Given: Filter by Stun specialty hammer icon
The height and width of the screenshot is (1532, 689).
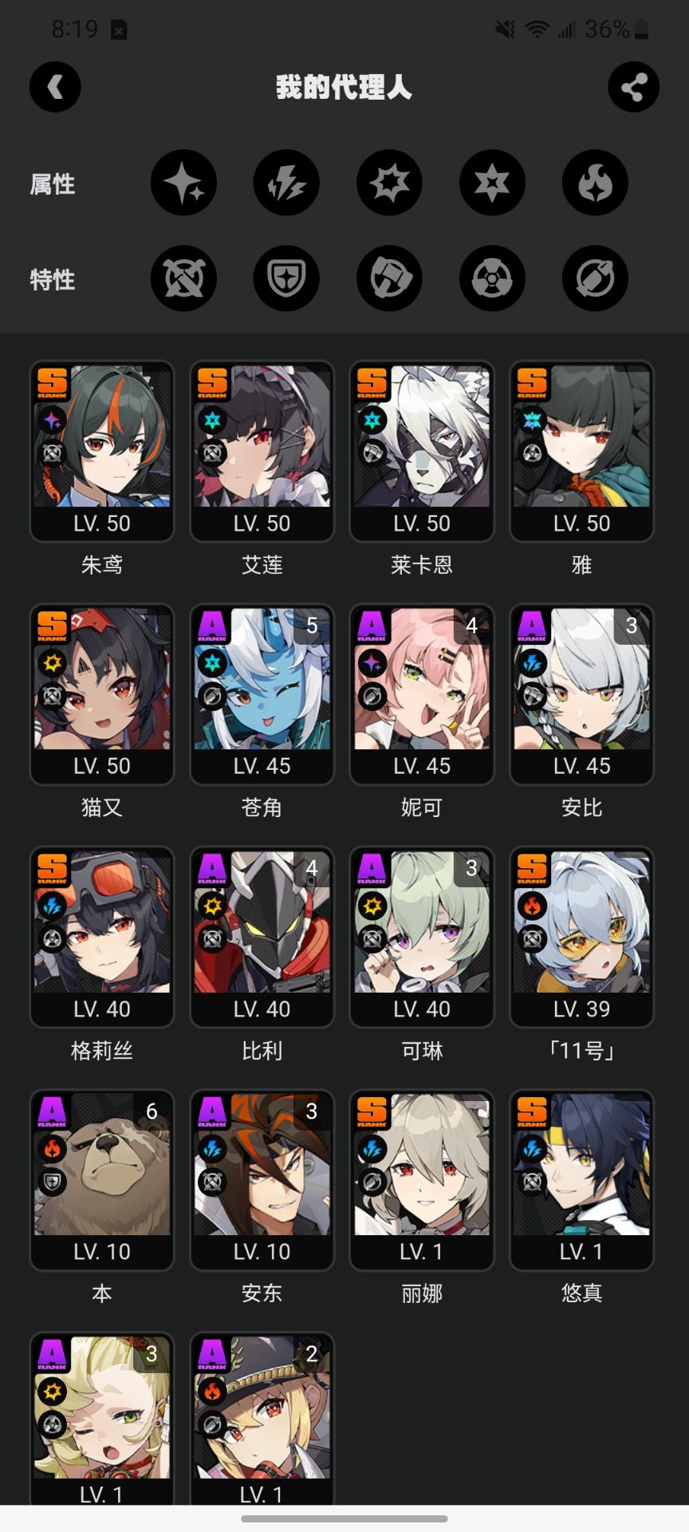Looking at the screenshot, I should tap(389, 278).
